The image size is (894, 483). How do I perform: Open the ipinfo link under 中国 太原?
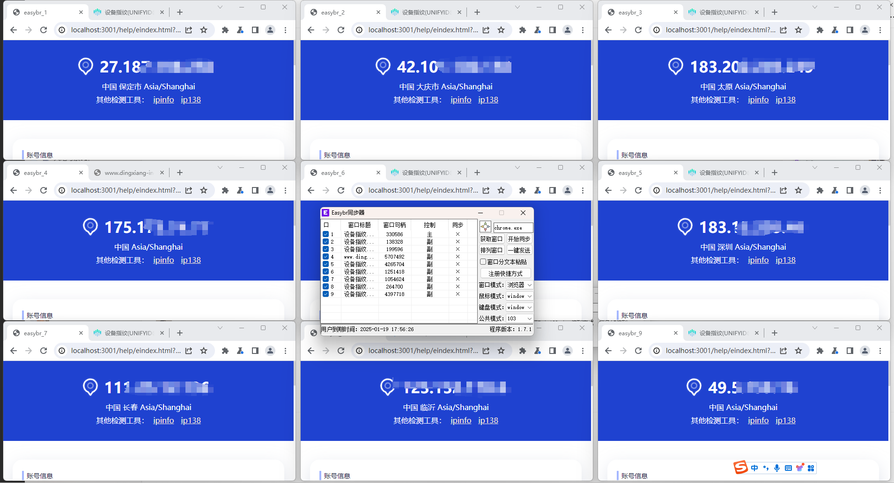pyautogui.click(x=758, y=100)
